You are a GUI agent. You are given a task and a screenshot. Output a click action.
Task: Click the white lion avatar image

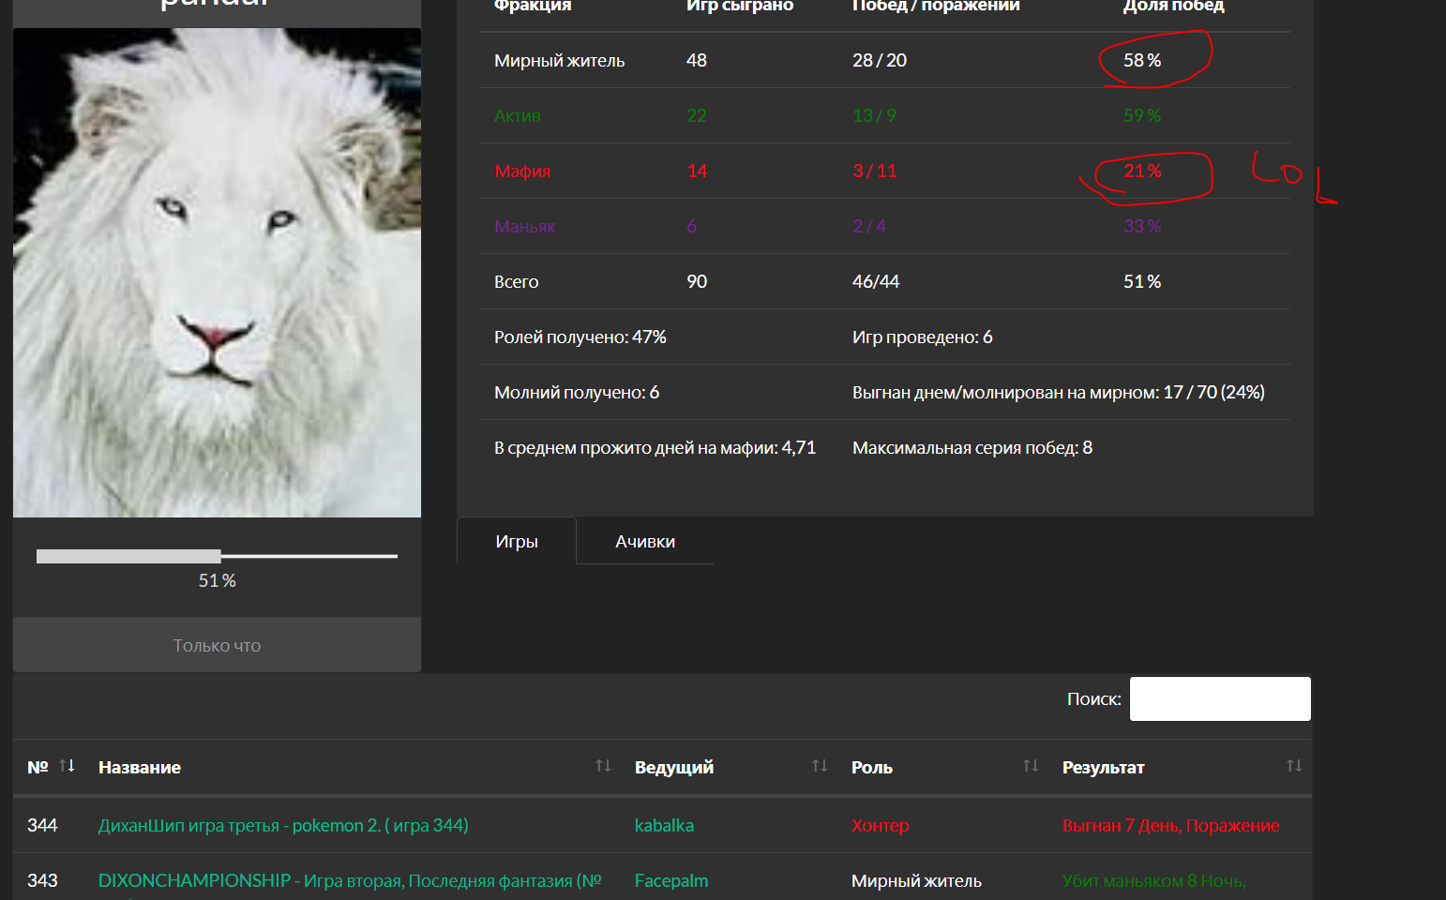point(217,273)
